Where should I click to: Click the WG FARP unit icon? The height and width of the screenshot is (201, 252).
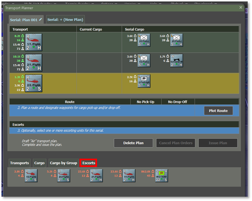(x=162, y=176)
